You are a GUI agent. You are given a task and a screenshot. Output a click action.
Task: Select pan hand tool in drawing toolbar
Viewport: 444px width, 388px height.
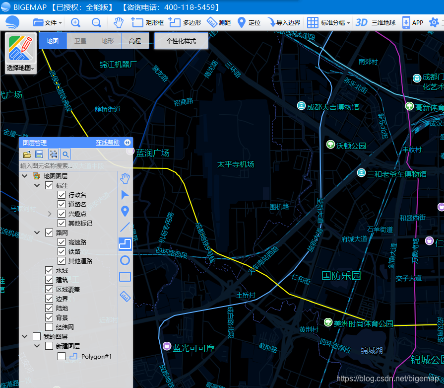(x=125, y=179)
